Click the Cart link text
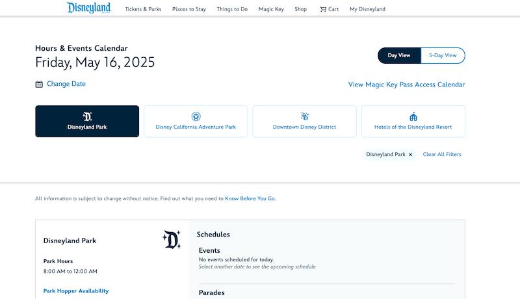Screen dimensions: 520x299 pyautogui.click(x=333, y=9)
